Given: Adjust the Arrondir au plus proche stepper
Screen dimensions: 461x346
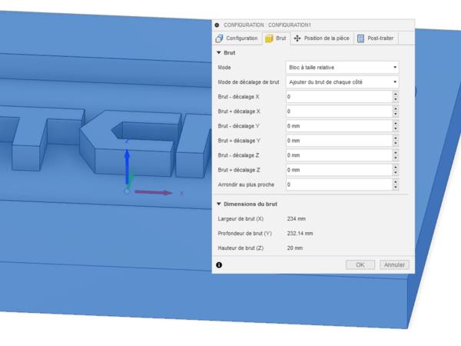Looking at the screenshot, I should pyautogui.click(x=395, y=185).
